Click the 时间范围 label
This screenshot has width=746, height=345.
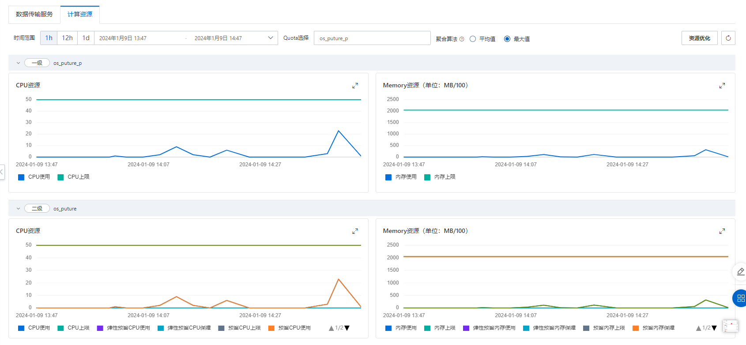[x=24, y=38]
